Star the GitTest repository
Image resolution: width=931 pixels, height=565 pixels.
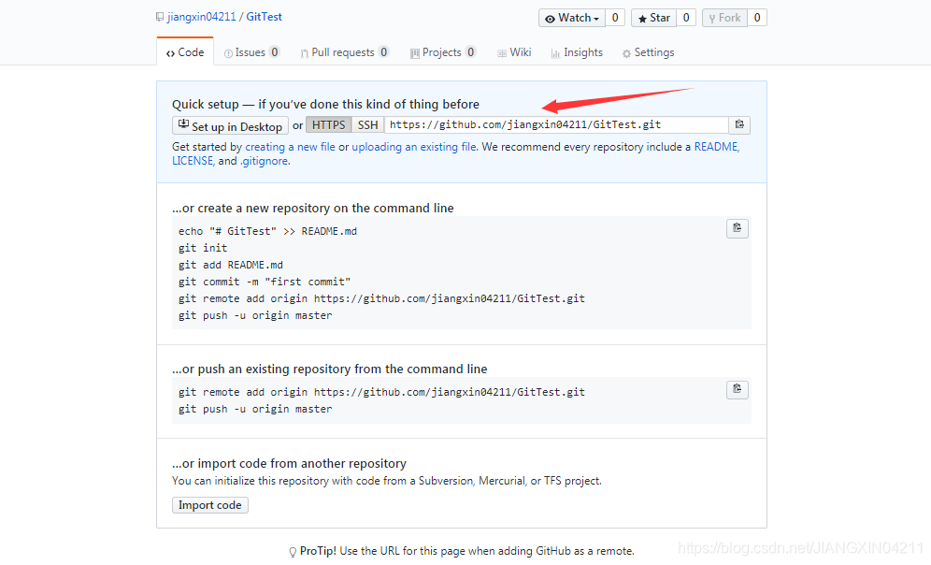[653, 18]
